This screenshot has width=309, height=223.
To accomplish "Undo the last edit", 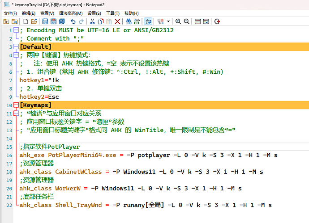I will coord(73,21).
